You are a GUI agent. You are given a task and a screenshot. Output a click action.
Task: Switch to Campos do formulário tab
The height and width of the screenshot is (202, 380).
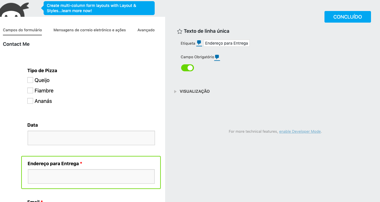pos(22,30)
